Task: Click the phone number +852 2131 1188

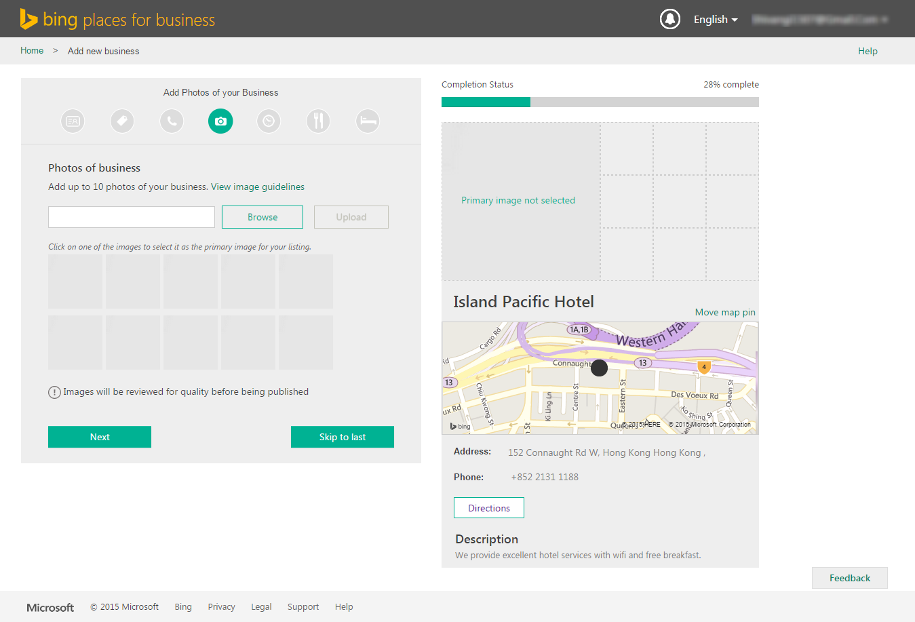Action: pyautogui.click(x=545, y=478)
